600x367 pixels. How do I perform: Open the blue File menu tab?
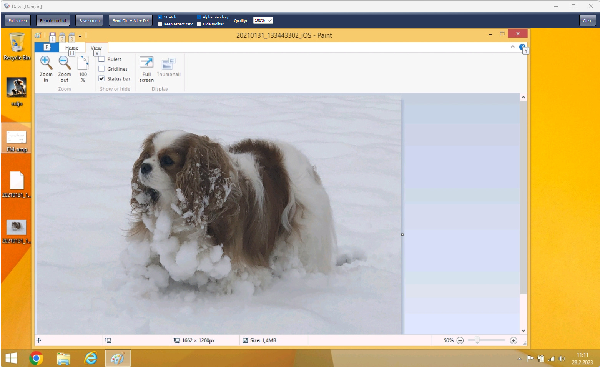tap(47, 47)
